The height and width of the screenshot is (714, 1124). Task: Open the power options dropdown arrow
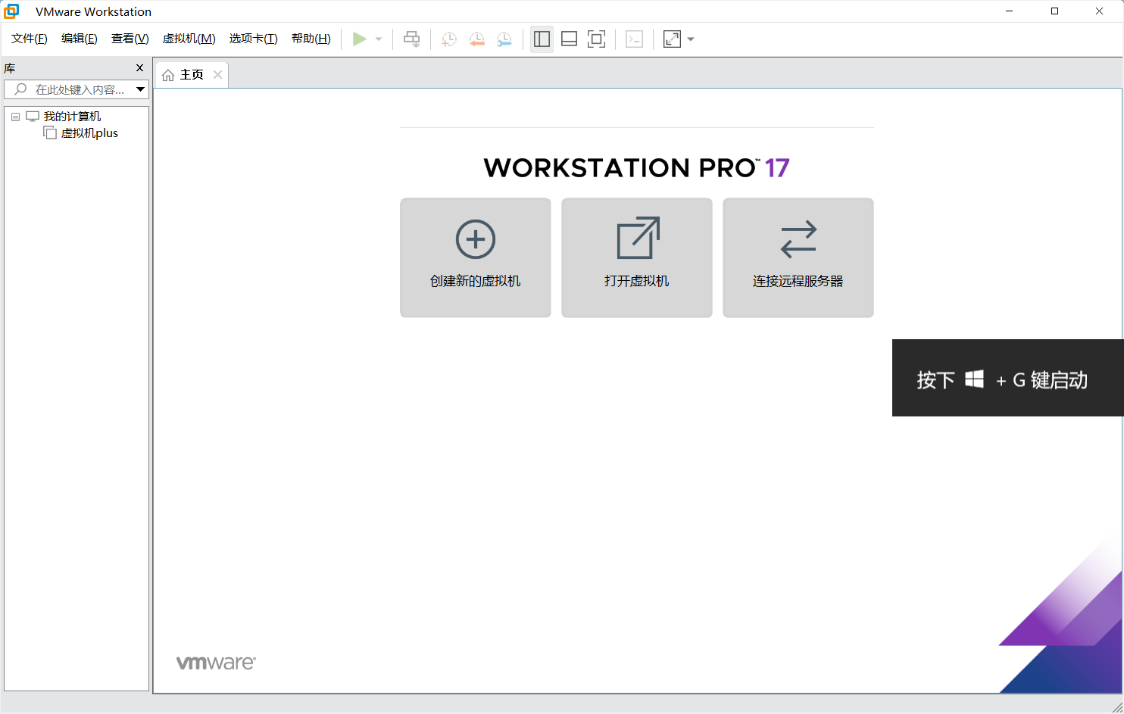[x=379, y=39]
